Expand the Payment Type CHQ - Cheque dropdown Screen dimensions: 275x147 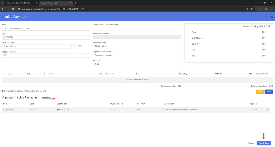tap(38, 46)
